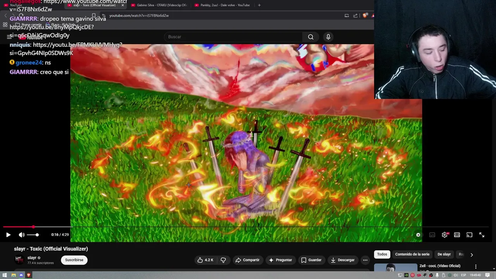Open slayr channel avatar
Screen dimensions: 496x279
19,260
